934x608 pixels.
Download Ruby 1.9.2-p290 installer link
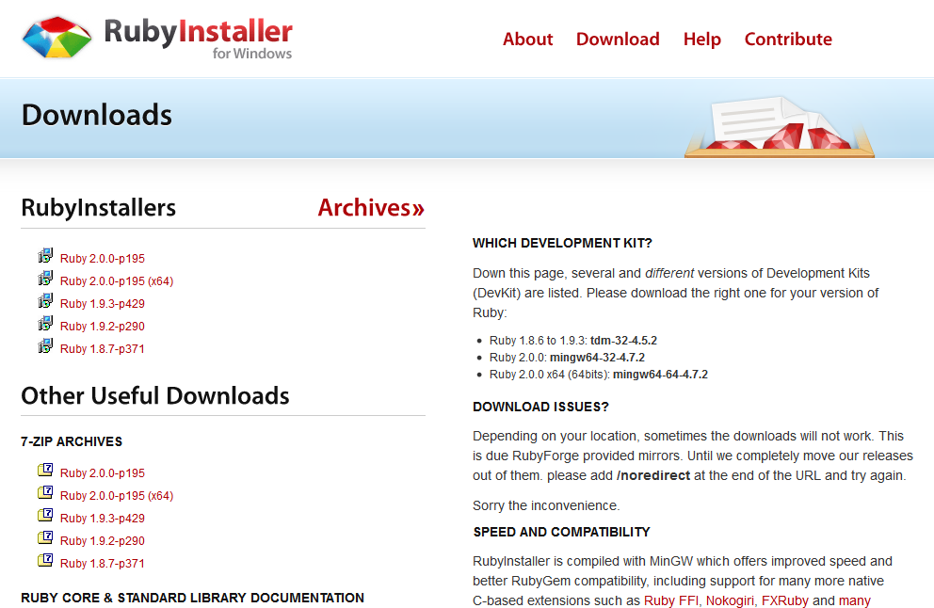click(x=103, y=327)
